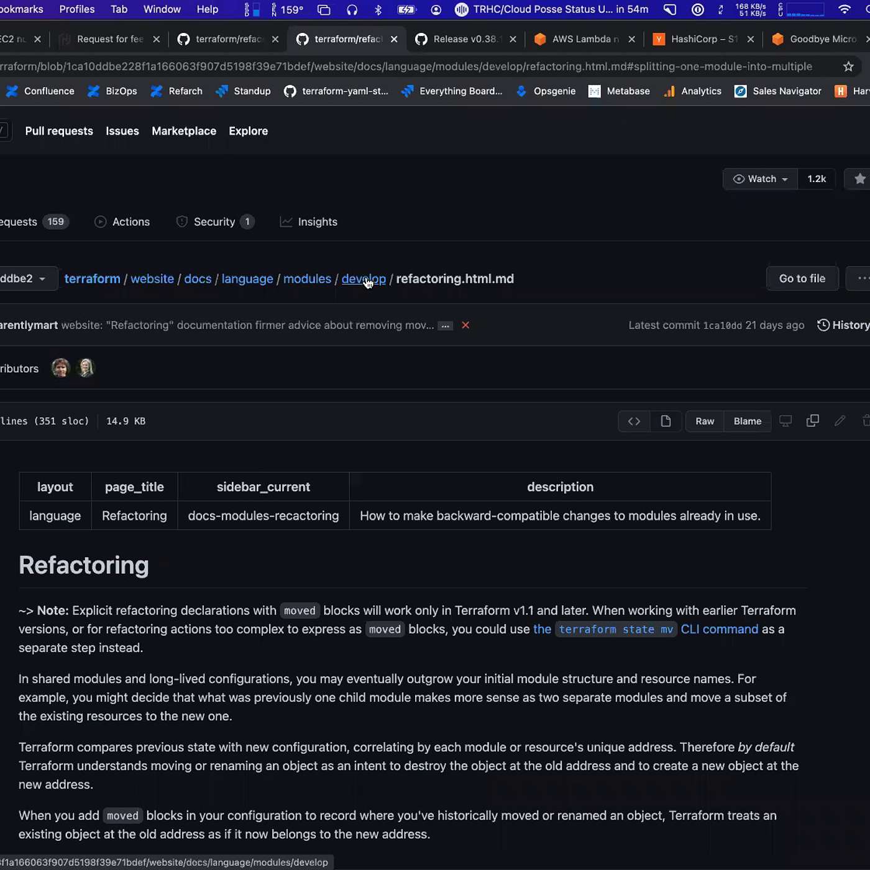This screenshot has width=870, height=870.
Task: Open the Opsgenie bookmark
Action: pos(546,91)
